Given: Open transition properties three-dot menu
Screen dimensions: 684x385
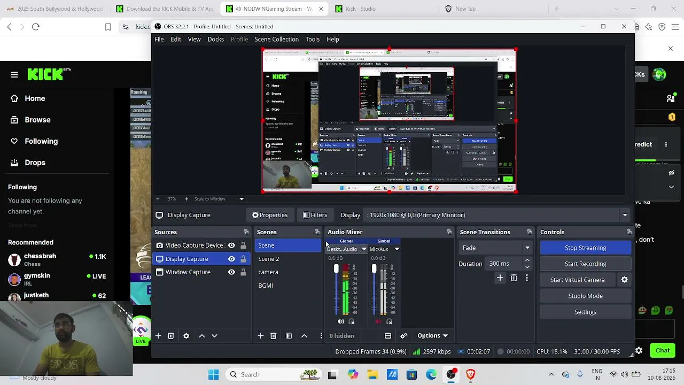Looking at the screenshot, I should [x=527, y=278].
